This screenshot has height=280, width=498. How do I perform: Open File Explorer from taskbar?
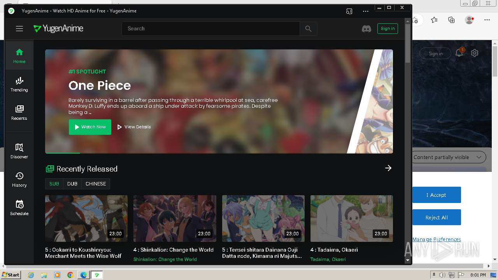(x=44, y=275)
